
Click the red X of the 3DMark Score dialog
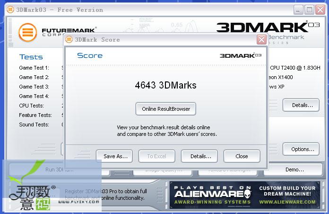[261, 39]
